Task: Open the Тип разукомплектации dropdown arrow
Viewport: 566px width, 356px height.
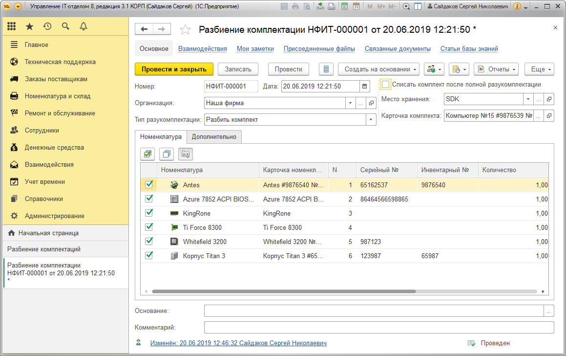Action: (x=371, y=120)
